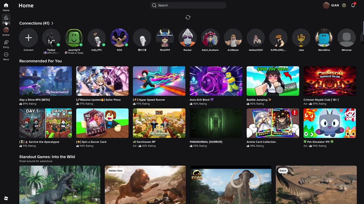Expand the Connections (41) chevron
The height and width of the screenshot is (204, 364).
tap(52, 23)
